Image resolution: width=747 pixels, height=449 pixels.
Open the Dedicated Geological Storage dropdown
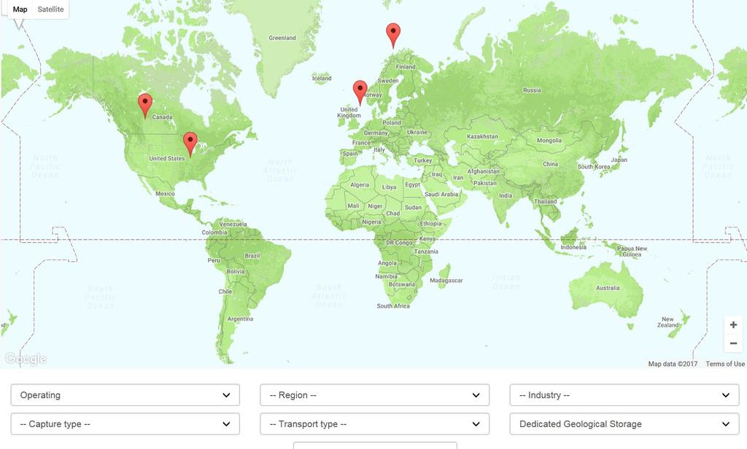(624, 423)
